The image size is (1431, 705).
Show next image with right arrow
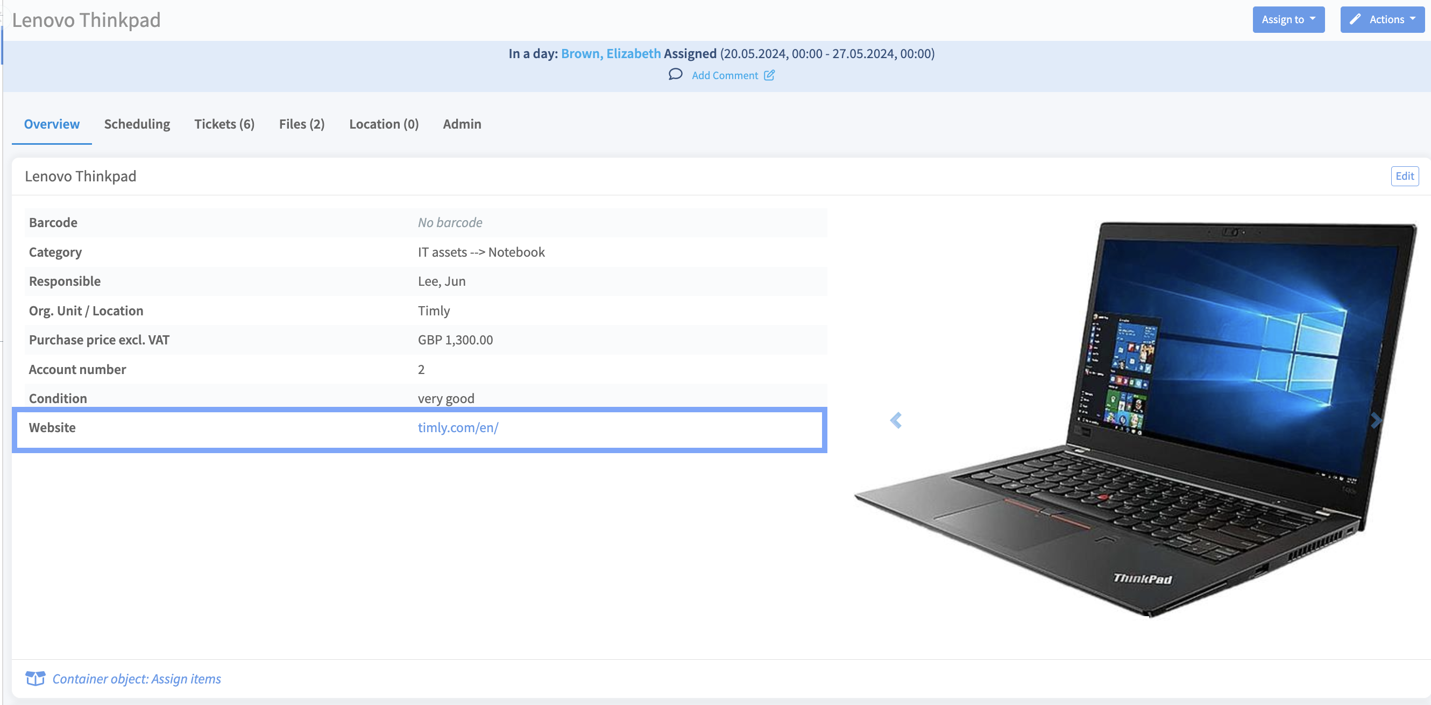pos(1376,420)
